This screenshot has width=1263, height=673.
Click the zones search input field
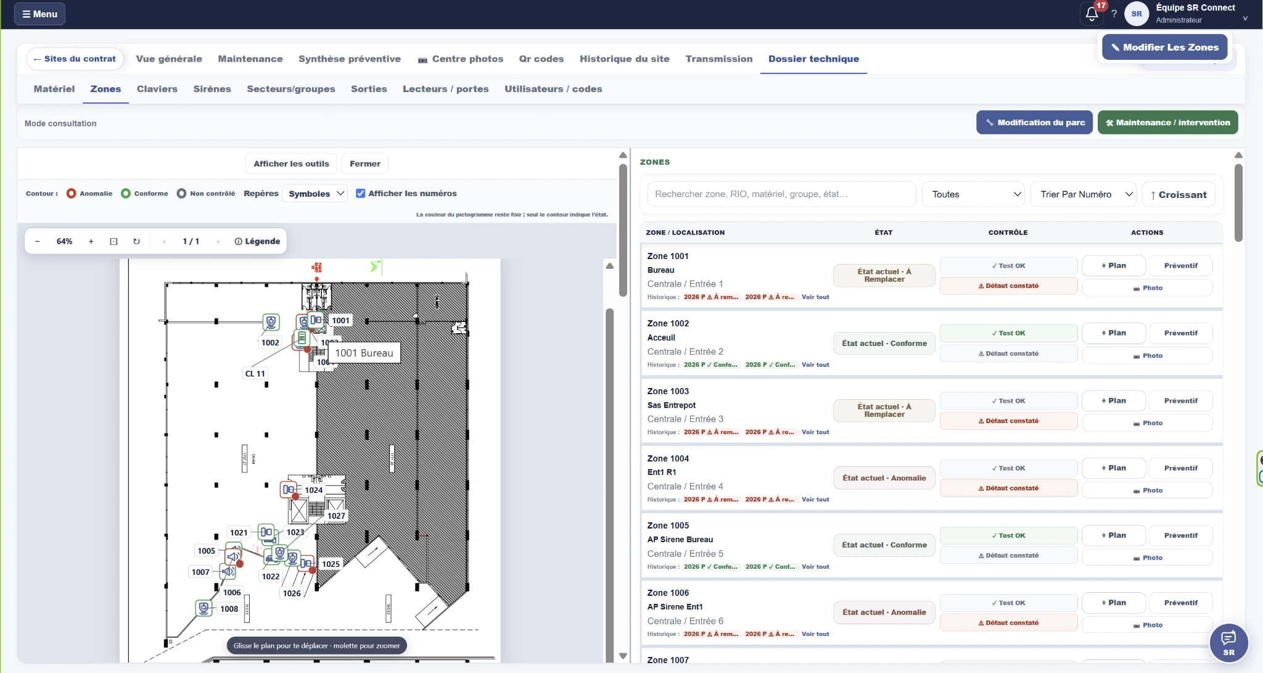781,194
